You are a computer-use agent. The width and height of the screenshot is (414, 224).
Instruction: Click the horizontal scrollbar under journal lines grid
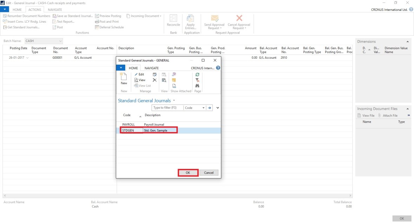177,196
